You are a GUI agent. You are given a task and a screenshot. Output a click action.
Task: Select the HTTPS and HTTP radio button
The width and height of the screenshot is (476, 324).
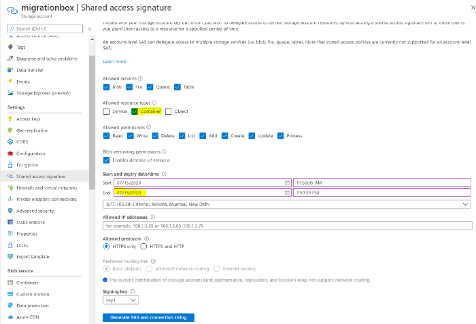pyautogui.click(x=143, y=247)
